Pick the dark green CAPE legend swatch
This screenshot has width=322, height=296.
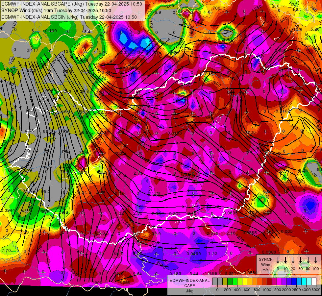[x=230, y=282]
